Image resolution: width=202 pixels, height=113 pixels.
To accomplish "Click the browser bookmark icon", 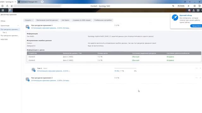I will 188,6.
